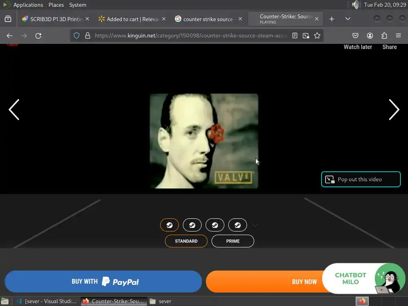The image size is (408, 306).
Task: Click BUY WITH PayPal button
Action: pos(103,282)
